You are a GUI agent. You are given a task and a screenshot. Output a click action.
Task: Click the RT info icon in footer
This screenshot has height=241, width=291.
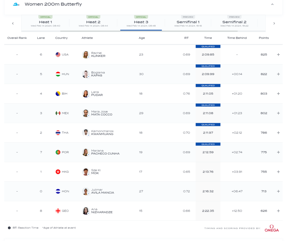(x=9, y=228)
